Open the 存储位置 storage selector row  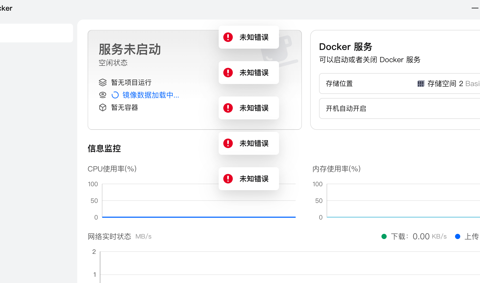coord(399,83)
